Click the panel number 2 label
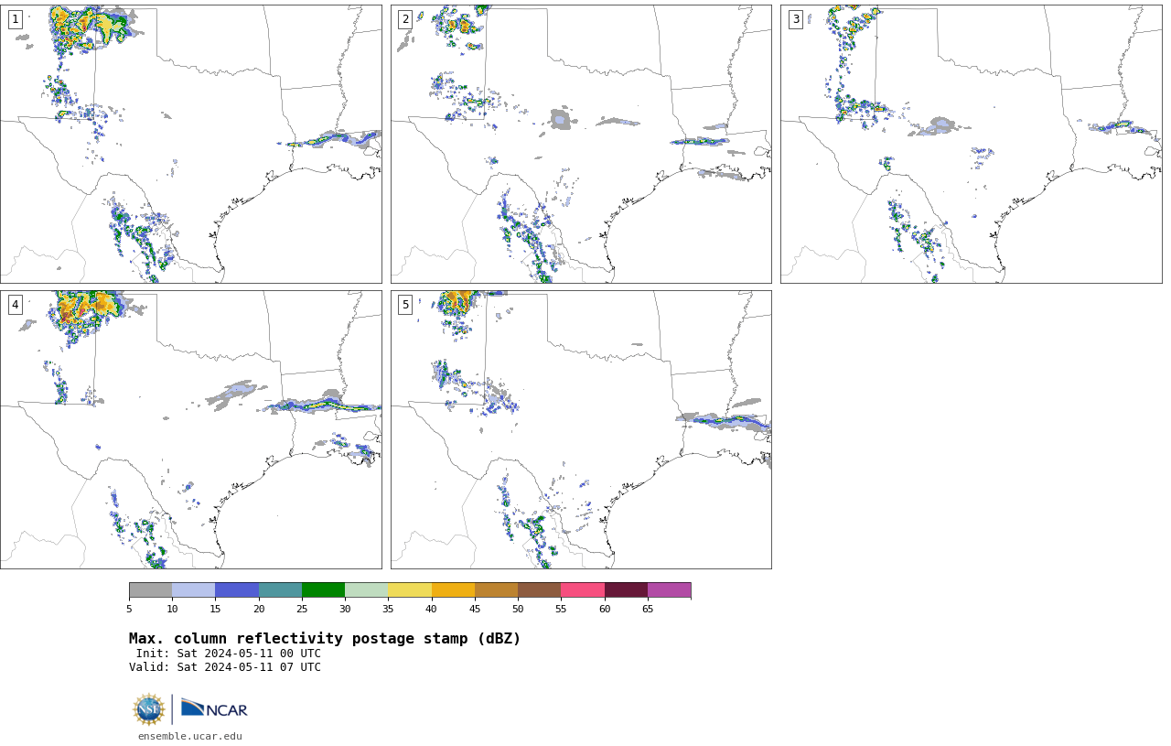1171x746 pixels. point(405,19)
